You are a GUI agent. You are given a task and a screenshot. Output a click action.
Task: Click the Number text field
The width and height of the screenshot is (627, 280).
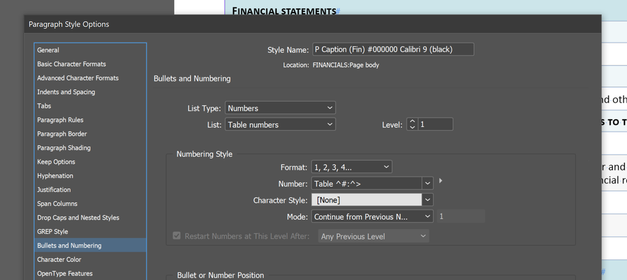click(367, 183)
